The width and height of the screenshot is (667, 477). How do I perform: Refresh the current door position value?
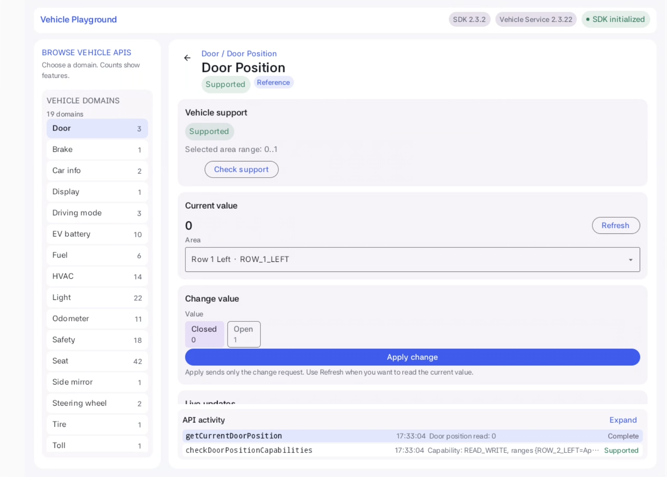616,226
